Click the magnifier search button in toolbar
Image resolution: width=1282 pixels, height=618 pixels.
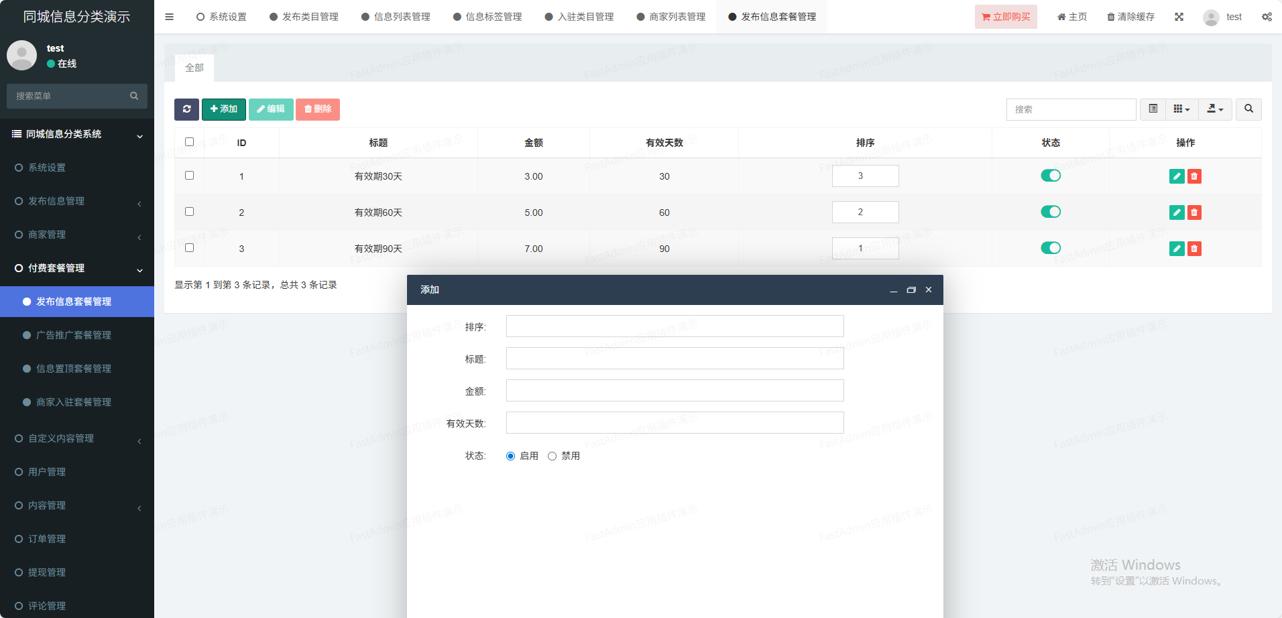(1248, 109)
